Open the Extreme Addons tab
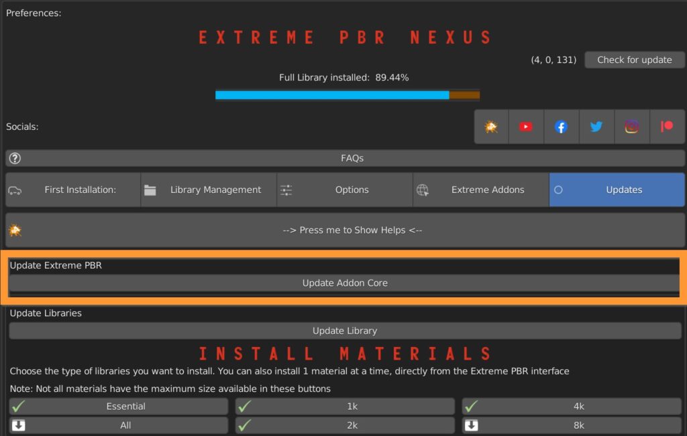 click(x=481, y=190)
